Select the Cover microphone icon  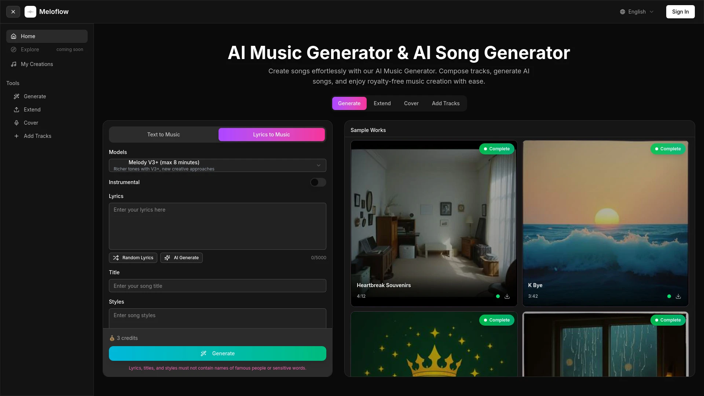point(16,122)
